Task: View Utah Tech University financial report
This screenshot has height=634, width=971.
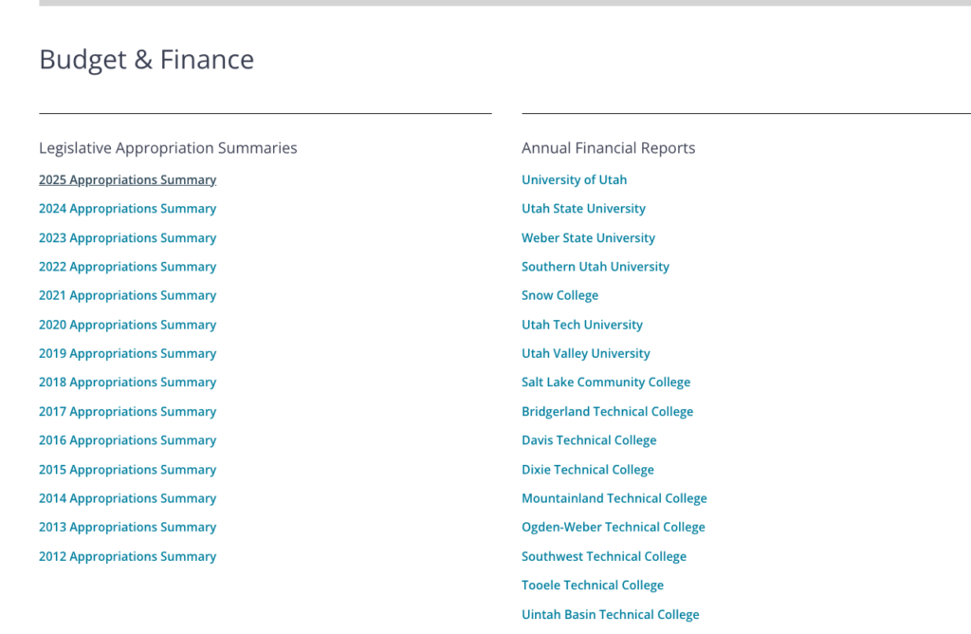Action: (582, 325)
